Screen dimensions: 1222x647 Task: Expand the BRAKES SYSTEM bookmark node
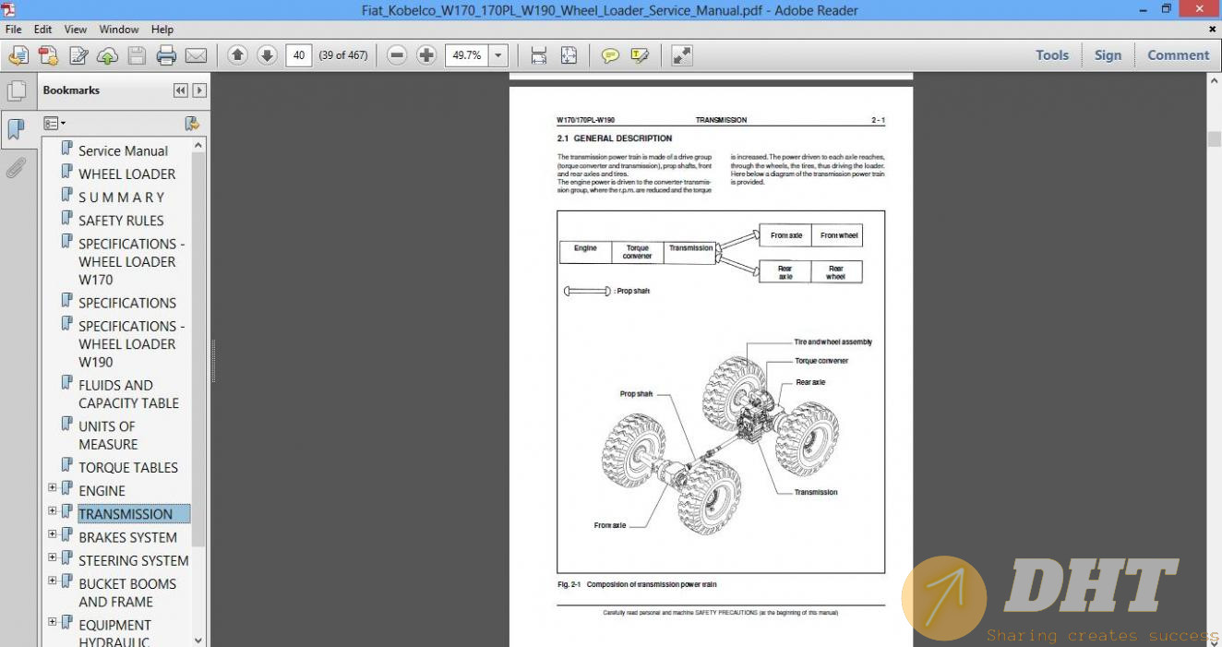[x=52, y=533]
